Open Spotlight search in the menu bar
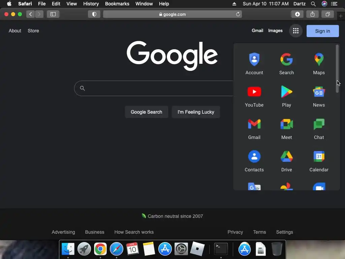 (313, 4)
